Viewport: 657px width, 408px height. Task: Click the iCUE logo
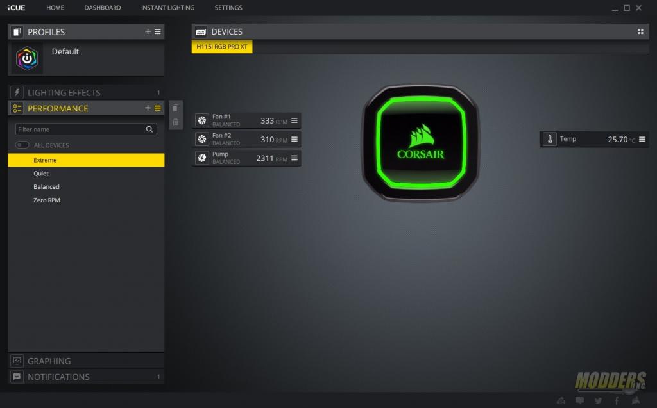(16, 8)
